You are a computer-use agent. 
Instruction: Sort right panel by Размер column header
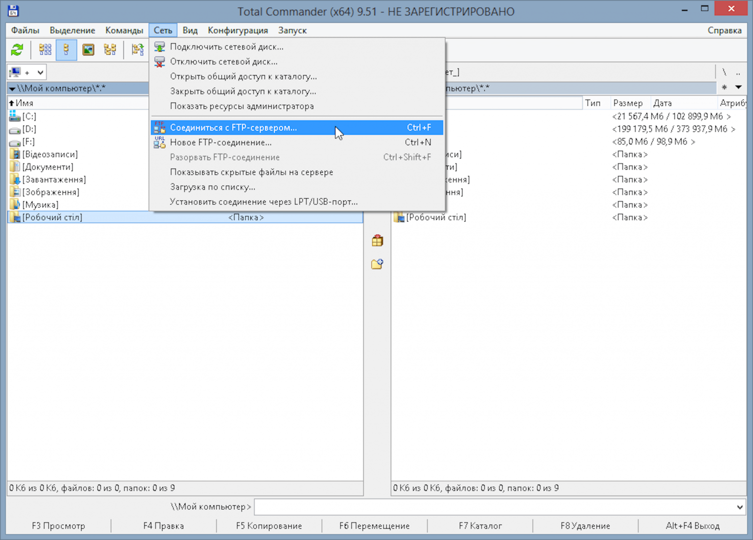(x=627, y=103)
